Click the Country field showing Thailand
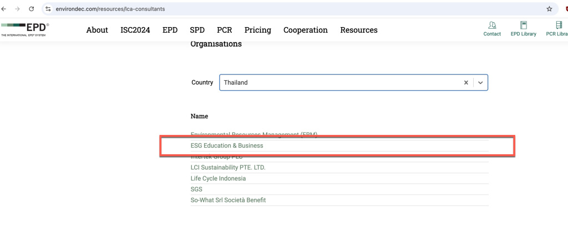568x225 pixels. pos(353,82)
